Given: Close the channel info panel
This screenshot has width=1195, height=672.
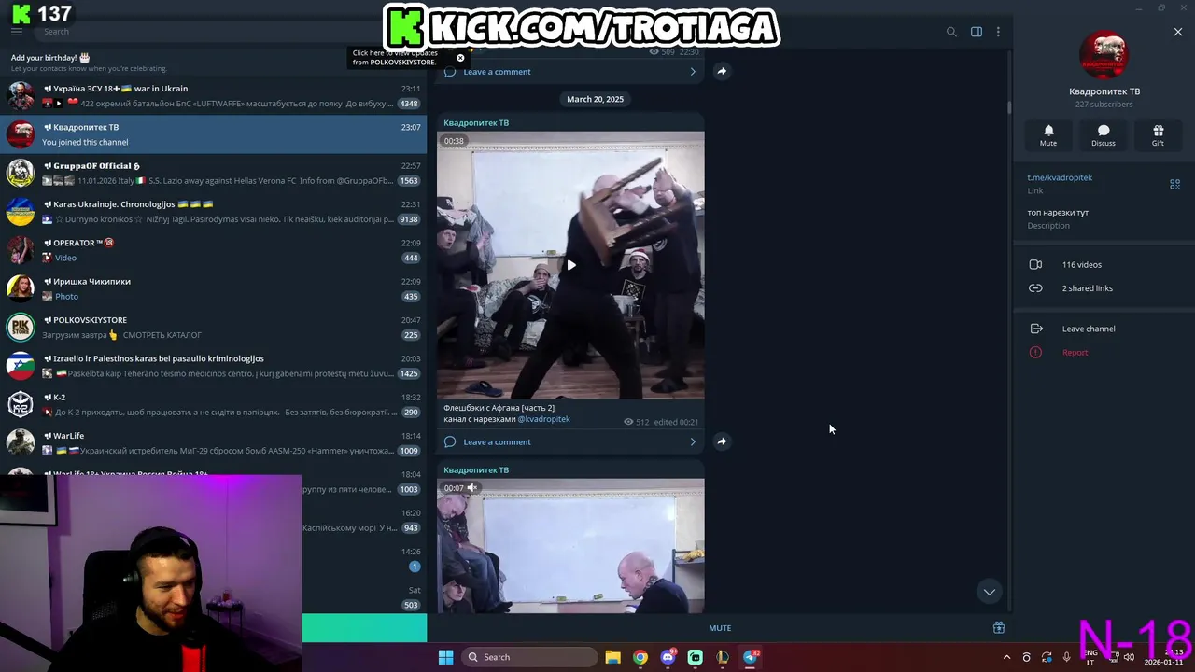Looking at the screenshot, I should coord(1178,32).
